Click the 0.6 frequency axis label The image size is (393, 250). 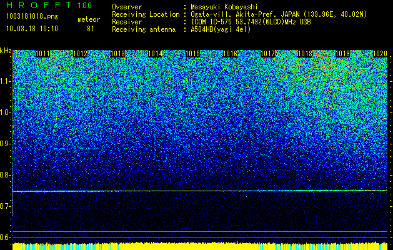5,237
